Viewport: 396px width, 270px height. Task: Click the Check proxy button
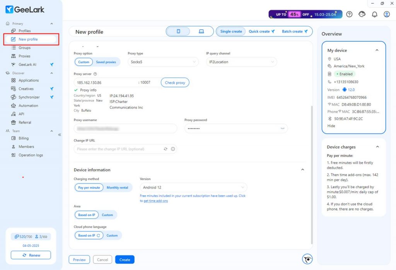(x=175, y=83)
